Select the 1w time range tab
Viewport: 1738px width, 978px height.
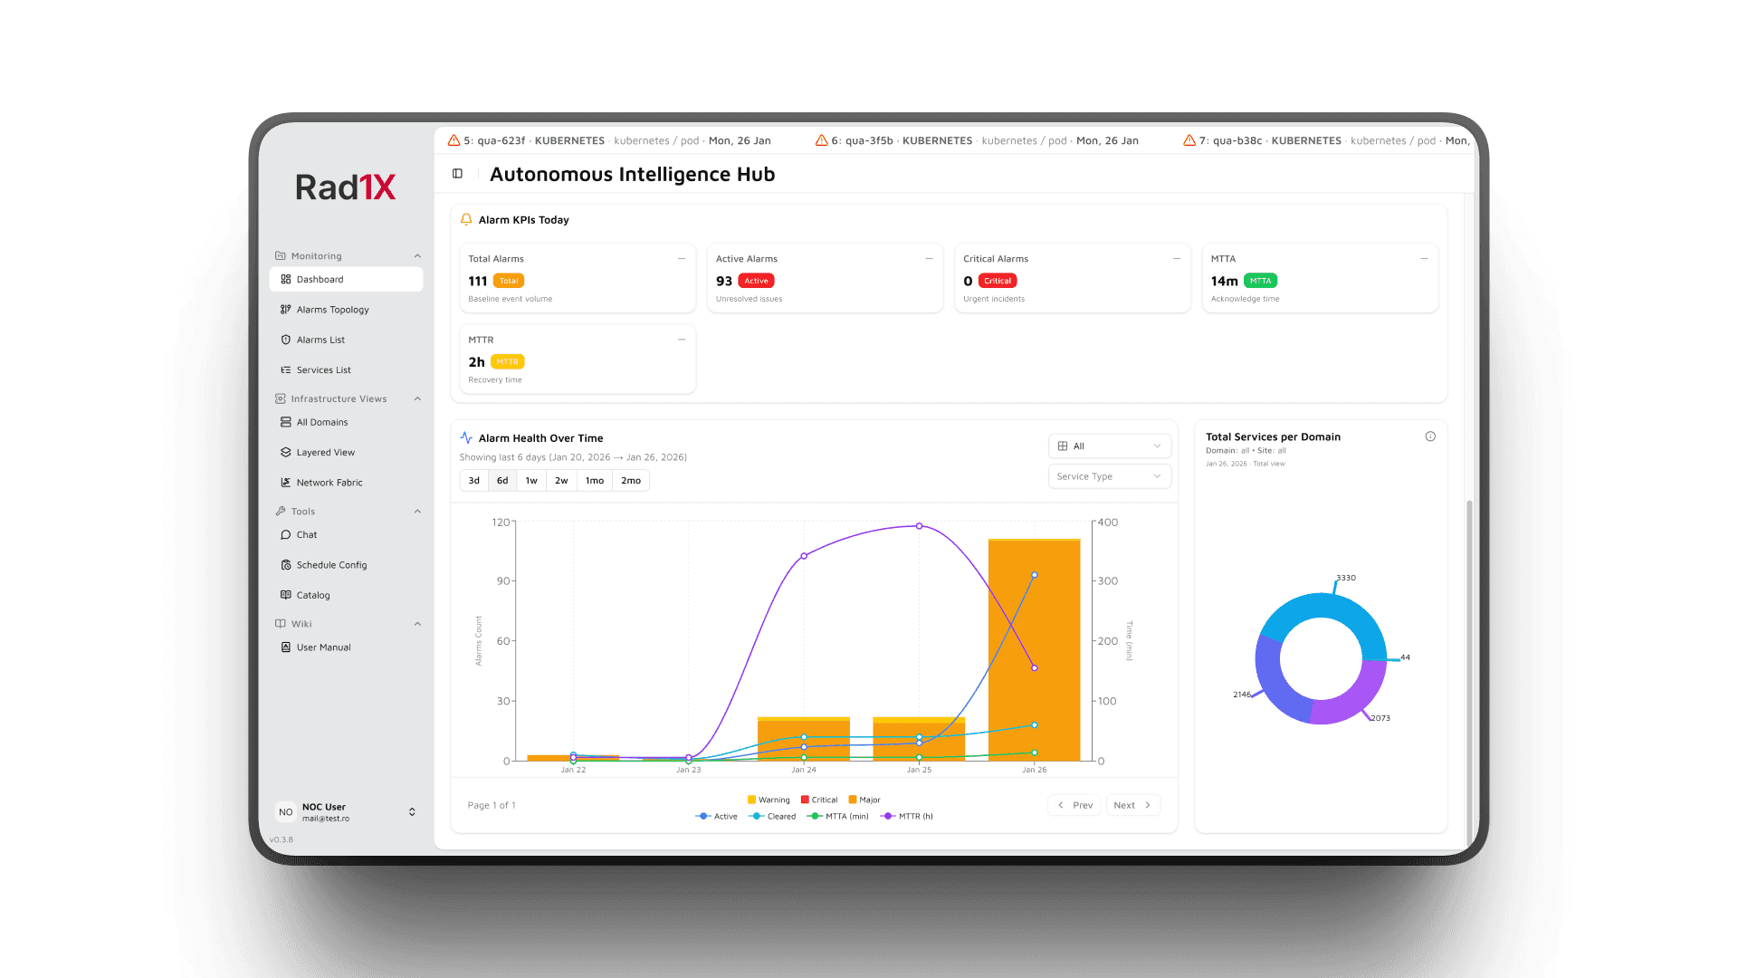point(531,481)
